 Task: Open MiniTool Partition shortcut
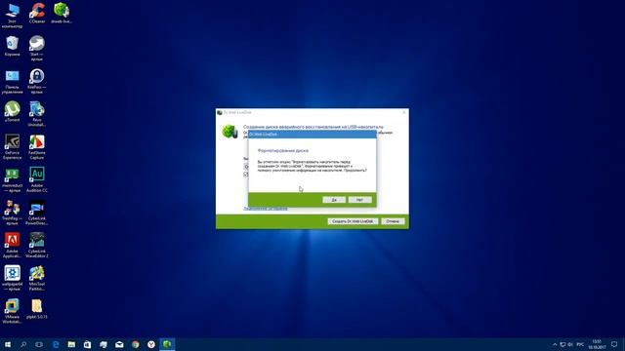pyautogui.click(x=37, y=279)
